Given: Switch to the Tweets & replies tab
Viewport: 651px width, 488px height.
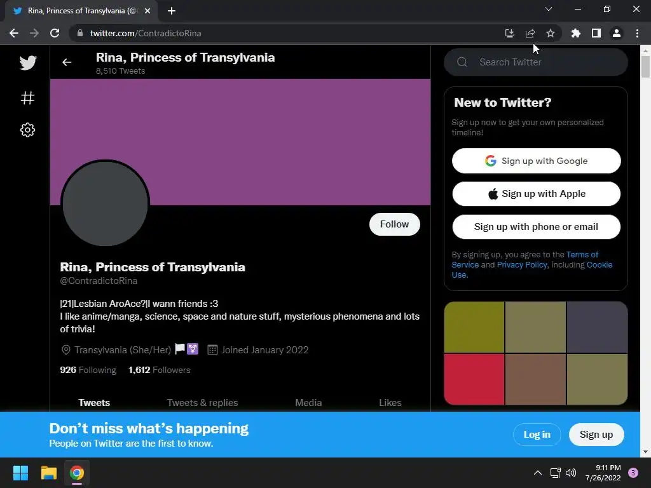Looking at the screenshot, I should click(202, 402).
